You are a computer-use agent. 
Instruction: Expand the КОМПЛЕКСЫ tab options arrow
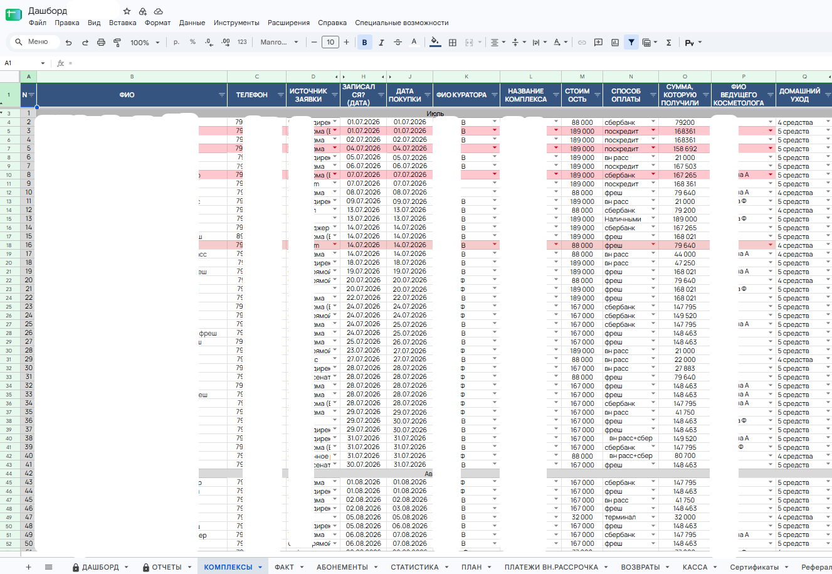click(260, 567)
